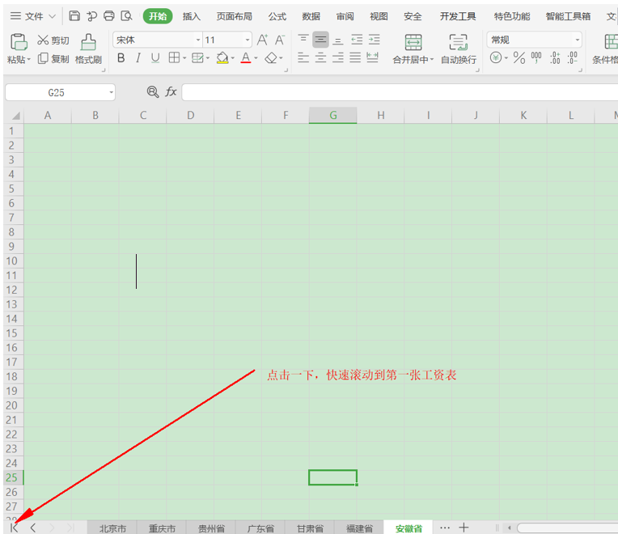Toggle Italic formatting
This screenshot has height=534, width=618.
coord(138,58)
